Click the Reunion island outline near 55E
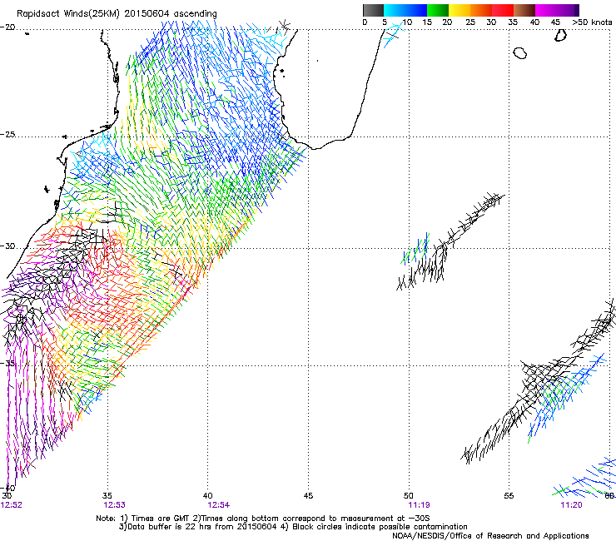This screenshot has height=541, width=616. coord(520,52)
